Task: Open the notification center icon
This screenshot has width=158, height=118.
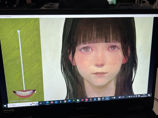Action: [149, 95]
